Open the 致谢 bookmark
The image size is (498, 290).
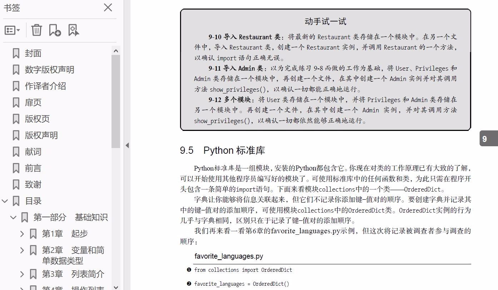point(33,185)
